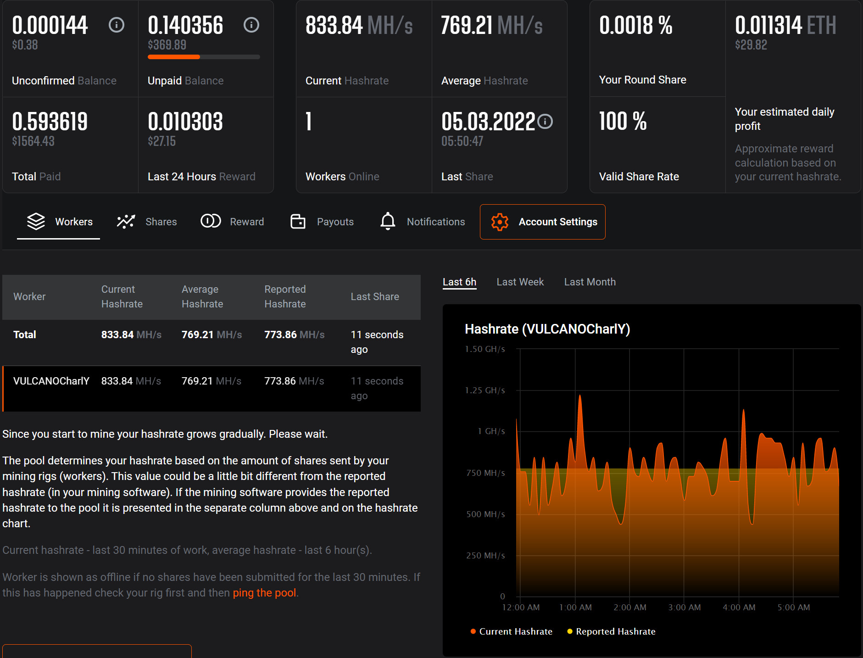
Task: Click the Workers stacked layers icon
Action: [36, 222]
